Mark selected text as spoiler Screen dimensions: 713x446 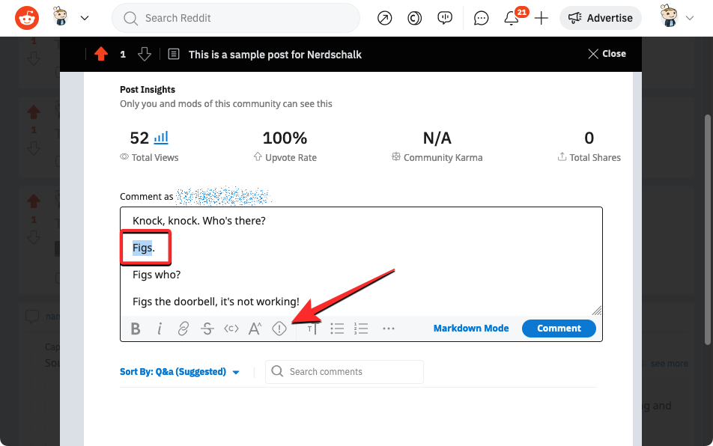coord(279,329)
